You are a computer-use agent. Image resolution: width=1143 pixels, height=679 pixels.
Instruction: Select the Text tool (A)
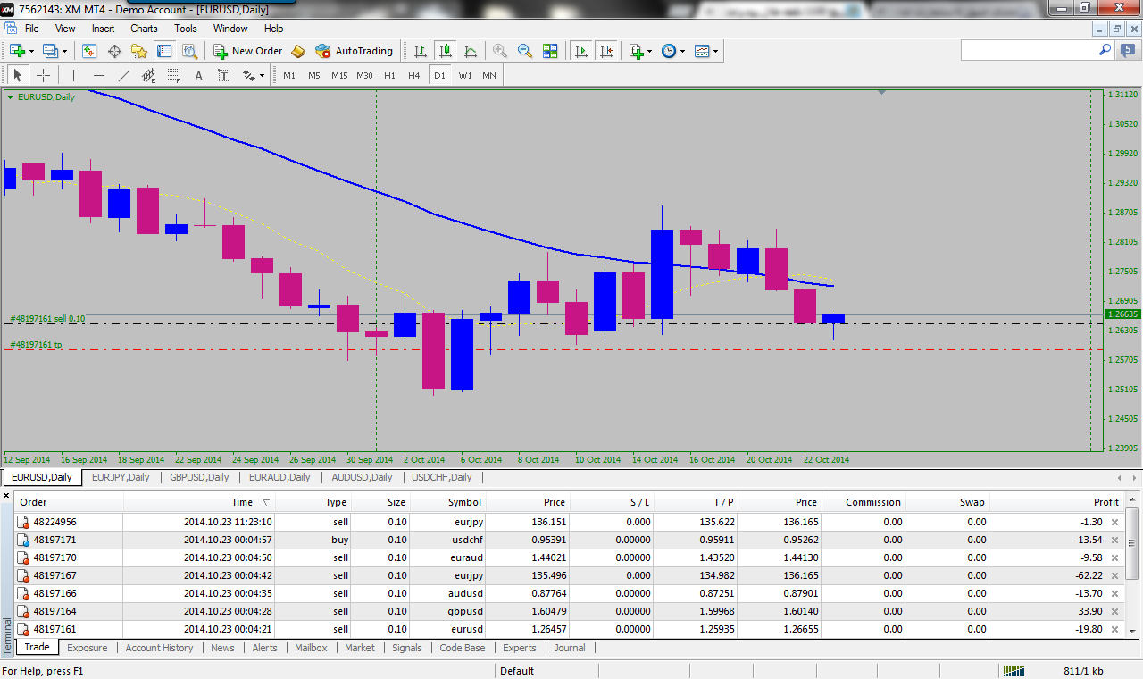point(198,75)
